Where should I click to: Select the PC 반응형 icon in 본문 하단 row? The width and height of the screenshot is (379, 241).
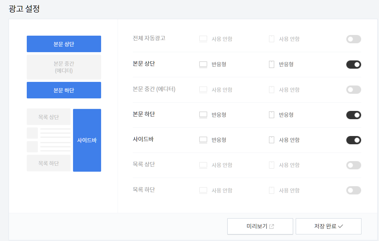[x=203, y=115]
